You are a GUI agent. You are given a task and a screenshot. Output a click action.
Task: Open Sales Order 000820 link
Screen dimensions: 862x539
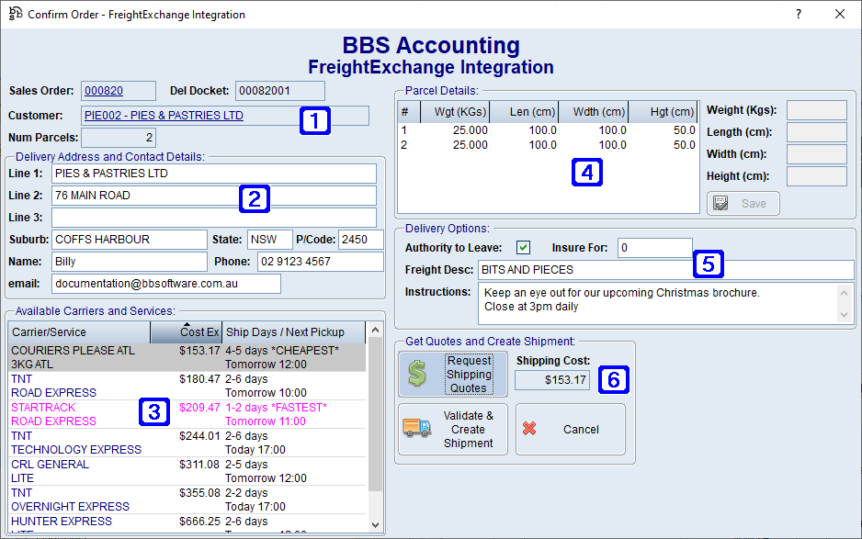(x=102, y=90)
